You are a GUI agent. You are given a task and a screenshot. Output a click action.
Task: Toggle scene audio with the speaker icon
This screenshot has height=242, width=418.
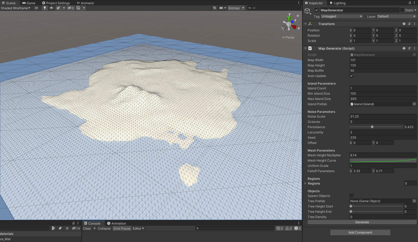52,8
